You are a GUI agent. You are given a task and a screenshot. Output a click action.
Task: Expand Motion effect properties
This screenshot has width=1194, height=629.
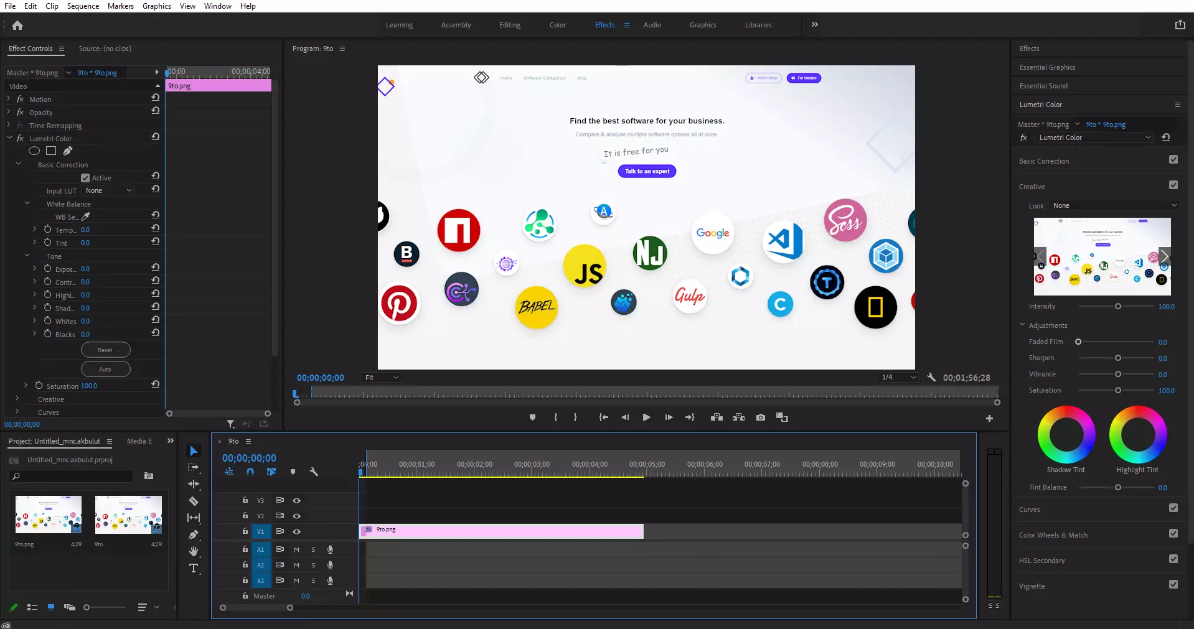tap(9, 99)
